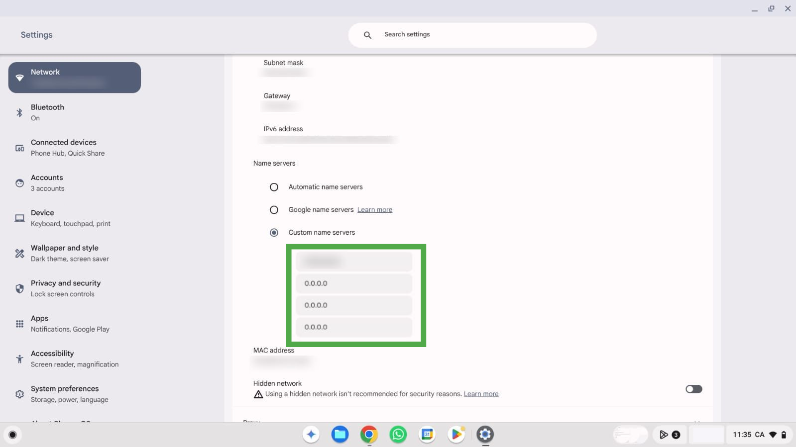Image resolution: width=796 pixels, height=447 pixels.
Task: Click the Privacy shield icon
Action: (19, 288)
